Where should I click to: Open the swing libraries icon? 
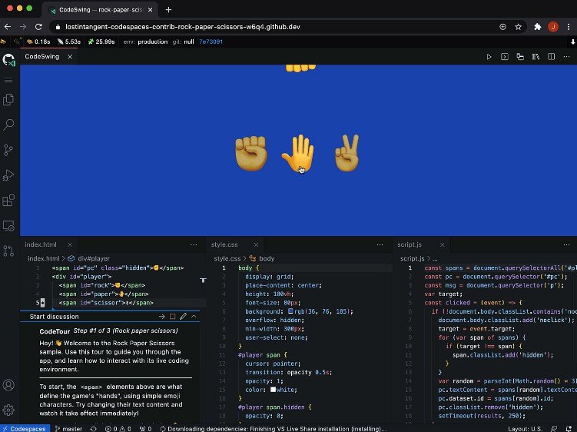[x=536, y=57]
